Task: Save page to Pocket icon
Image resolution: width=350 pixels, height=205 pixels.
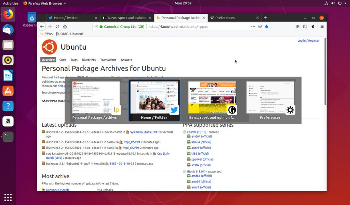Action: pyautogui.click(x=260, y=26)
